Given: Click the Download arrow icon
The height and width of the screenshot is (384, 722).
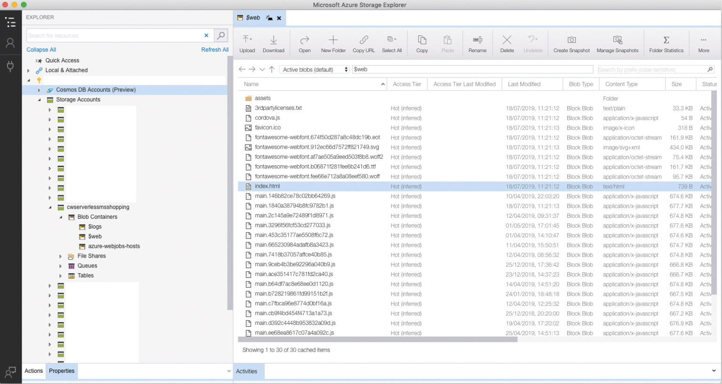Looking at the screenshot, I should point(274,39).
